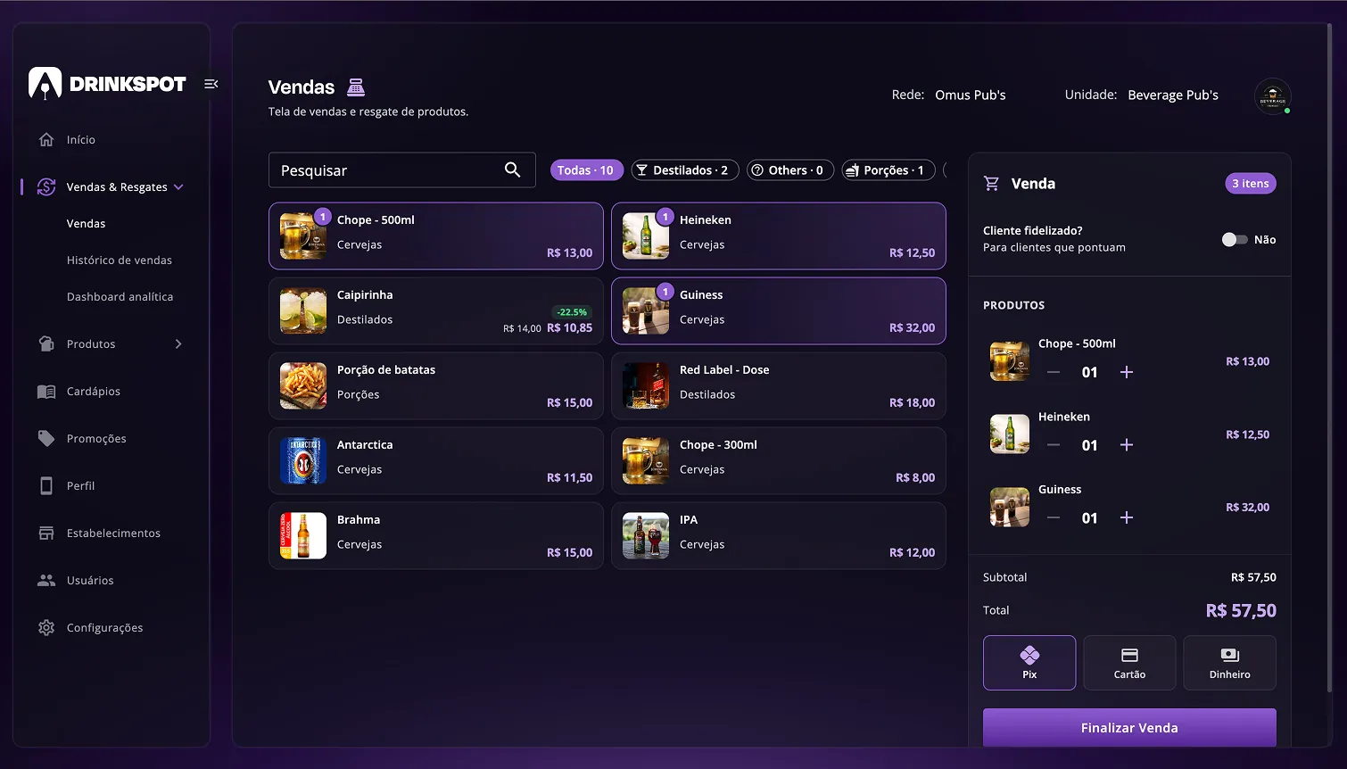Open Estabelecimentos section
1347x769 pixels.
pos(113,533)
